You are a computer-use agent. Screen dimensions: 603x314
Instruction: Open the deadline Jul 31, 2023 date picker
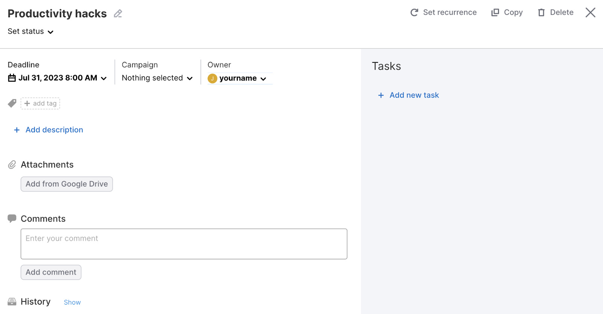57,78
